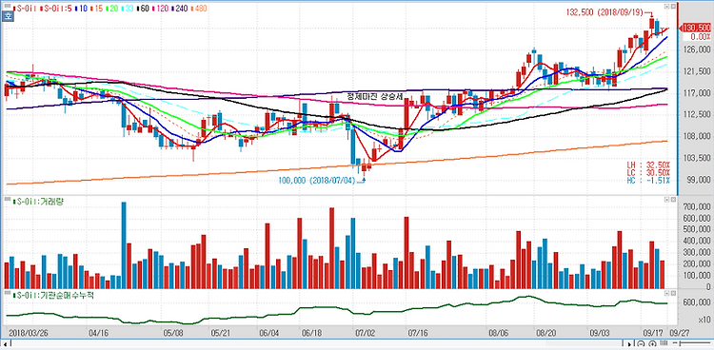Image resolution: width=714 pixels, height=350 pixels.
Task: Click the 정제마진 상승세 chart annotation text
Action: click(x=376, y=97)
